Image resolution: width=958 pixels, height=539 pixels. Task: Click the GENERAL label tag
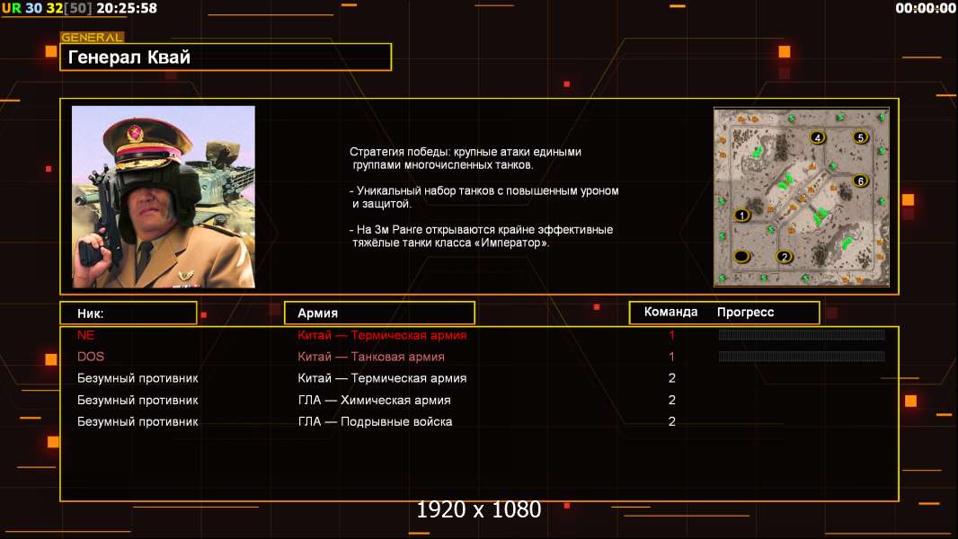click(x=92, y=37)
